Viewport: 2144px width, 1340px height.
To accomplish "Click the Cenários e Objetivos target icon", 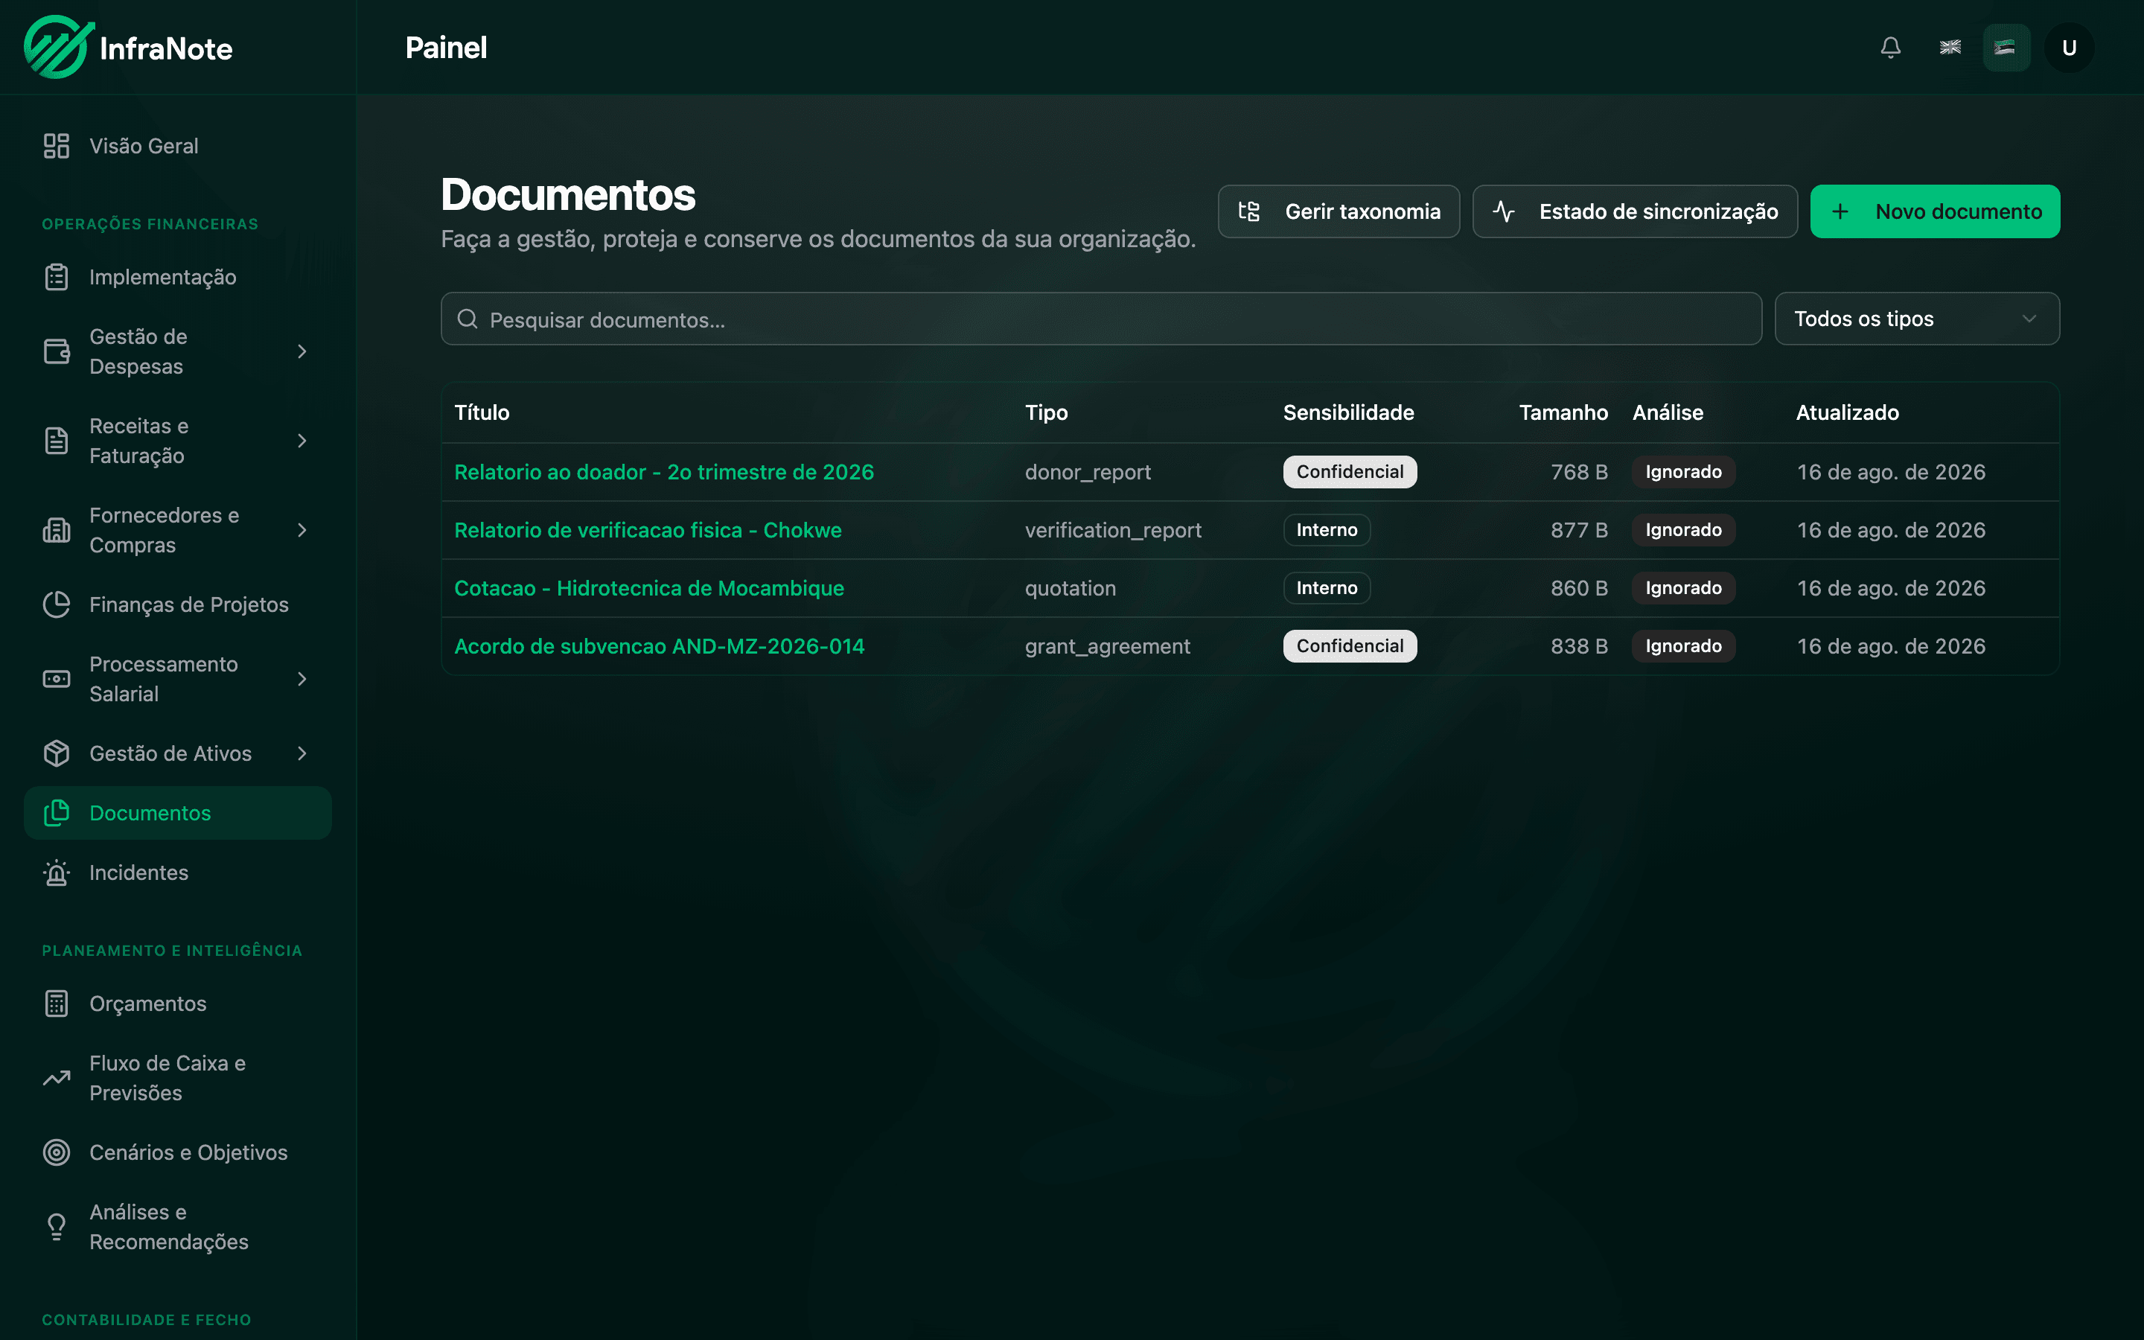I will point(57,1152).
